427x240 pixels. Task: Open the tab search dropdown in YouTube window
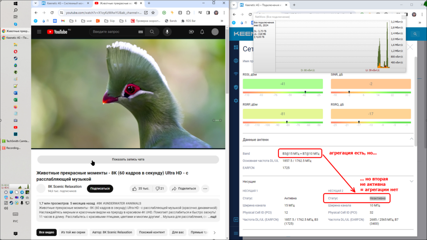[35, 3]
